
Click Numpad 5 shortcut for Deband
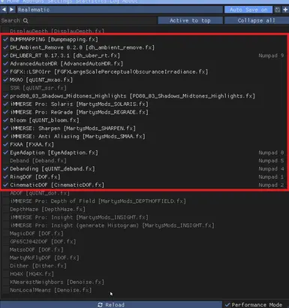point(271,161)
